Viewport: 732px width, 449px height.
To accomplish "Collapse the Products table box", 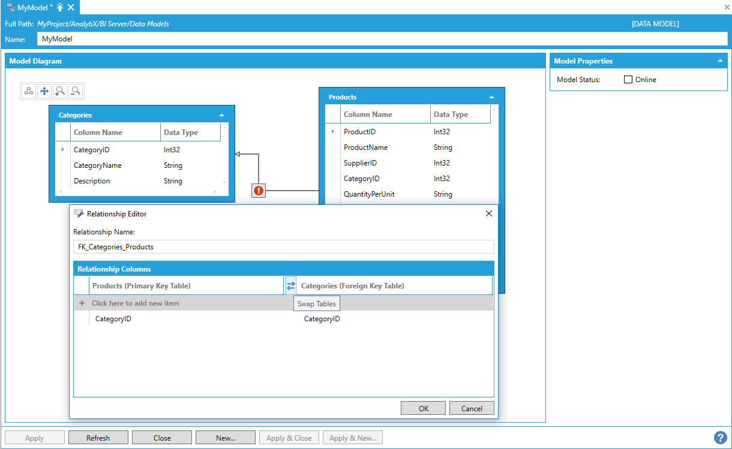I will coord(491,97).
